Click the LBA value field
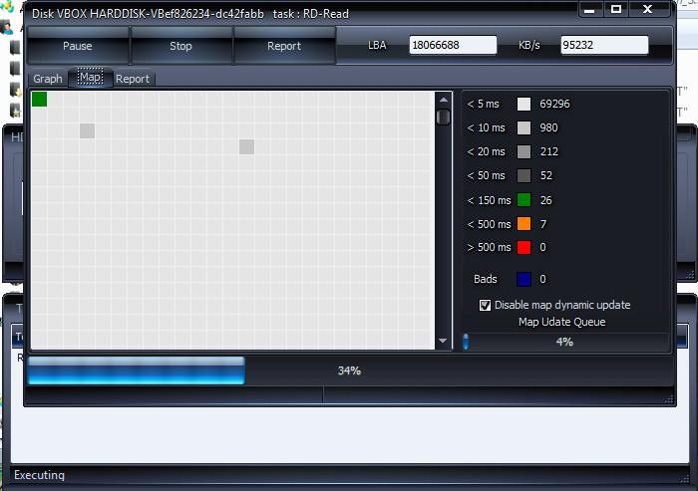The width and height of the screenshot is (698, 491). [x=453, y=45]
